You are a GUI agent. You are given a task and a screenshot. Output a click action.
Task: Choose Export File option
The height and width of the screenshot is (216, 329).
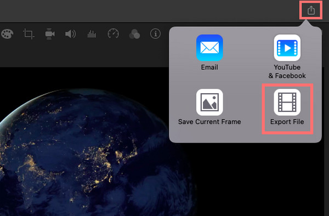click(x=287, y=107)
